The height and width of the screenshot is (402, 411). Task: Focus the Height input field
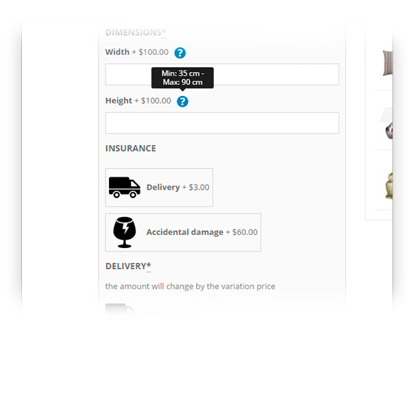[222, 123]
